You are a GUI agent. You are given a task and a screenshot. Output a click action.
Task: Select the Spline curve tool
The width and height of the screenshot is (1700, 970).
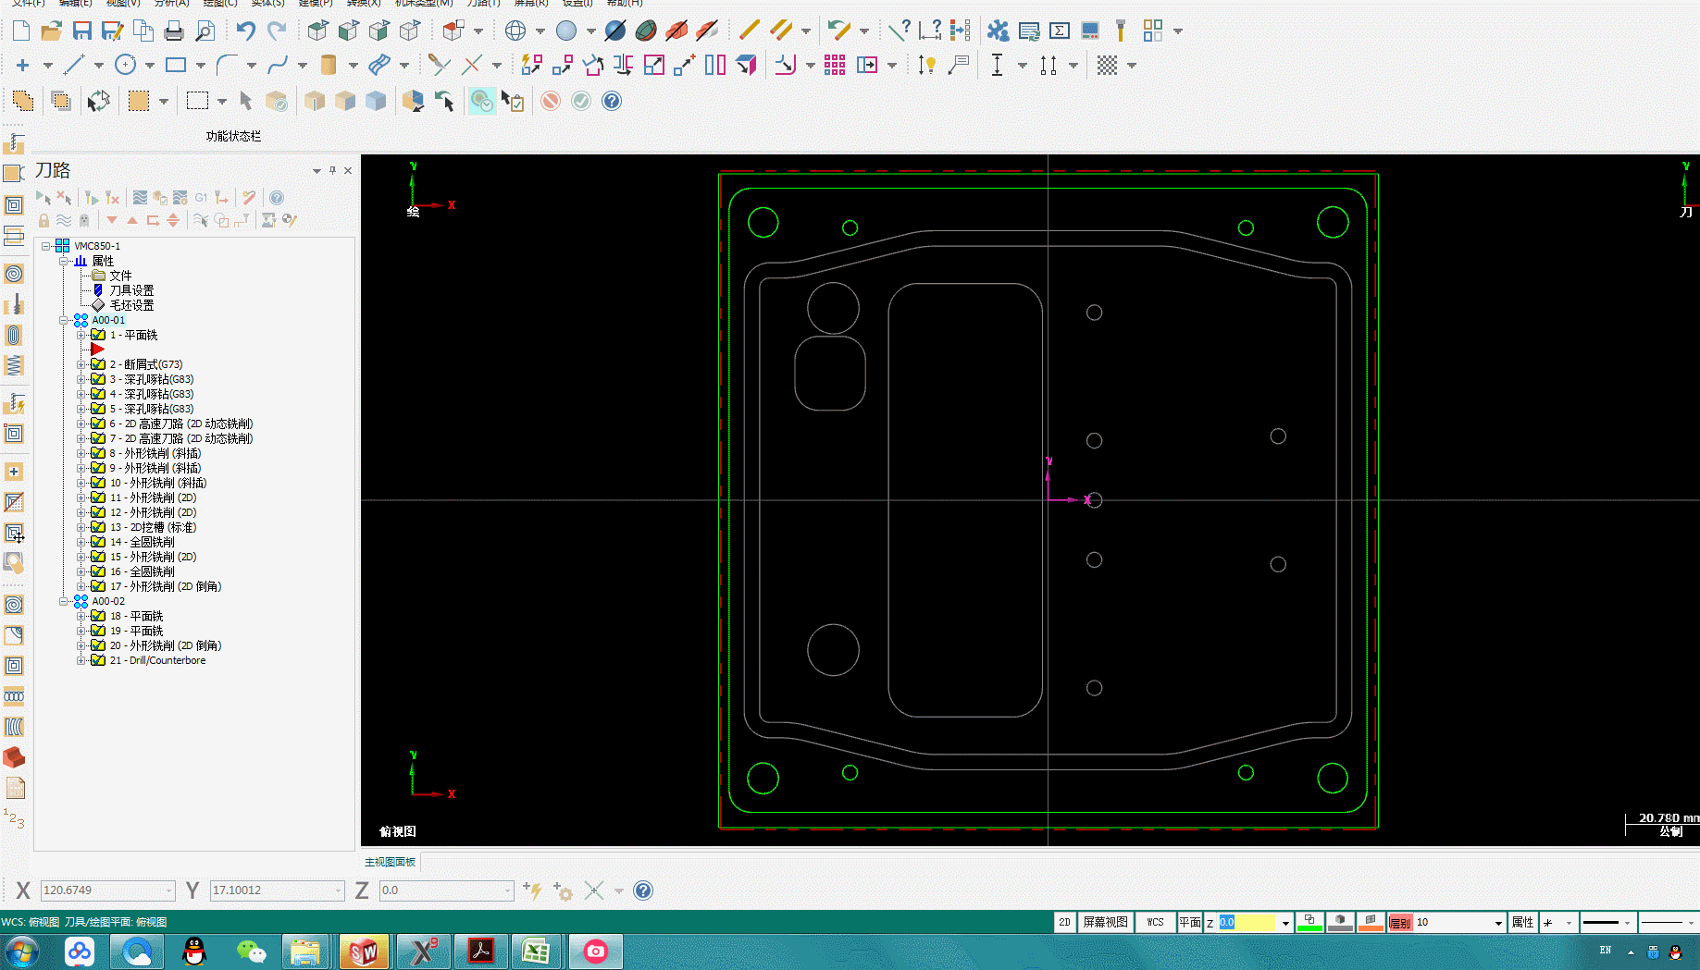(278, 65)
